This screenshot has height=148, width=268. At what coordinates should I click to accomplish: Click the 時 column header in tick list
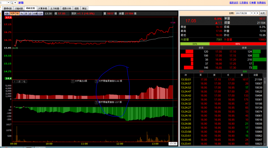click(186, 75)
